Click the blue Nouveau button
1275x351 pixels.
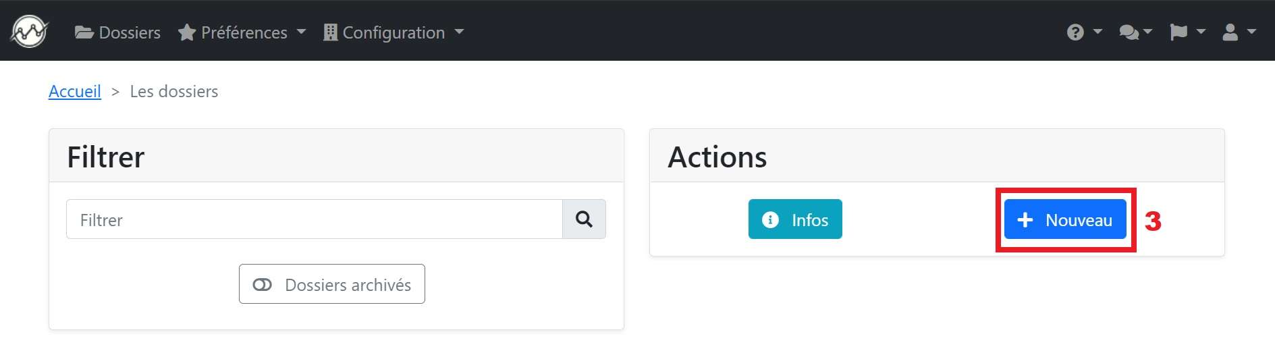[1065, 219]
